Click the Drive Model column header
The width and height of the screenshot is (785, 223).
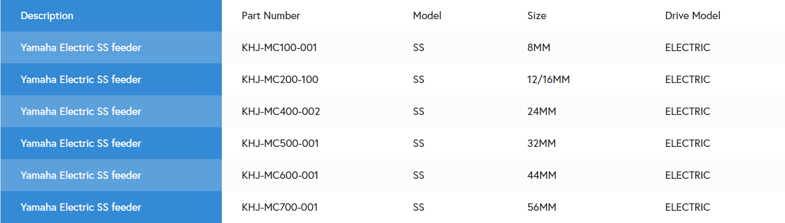pos(693,16)
